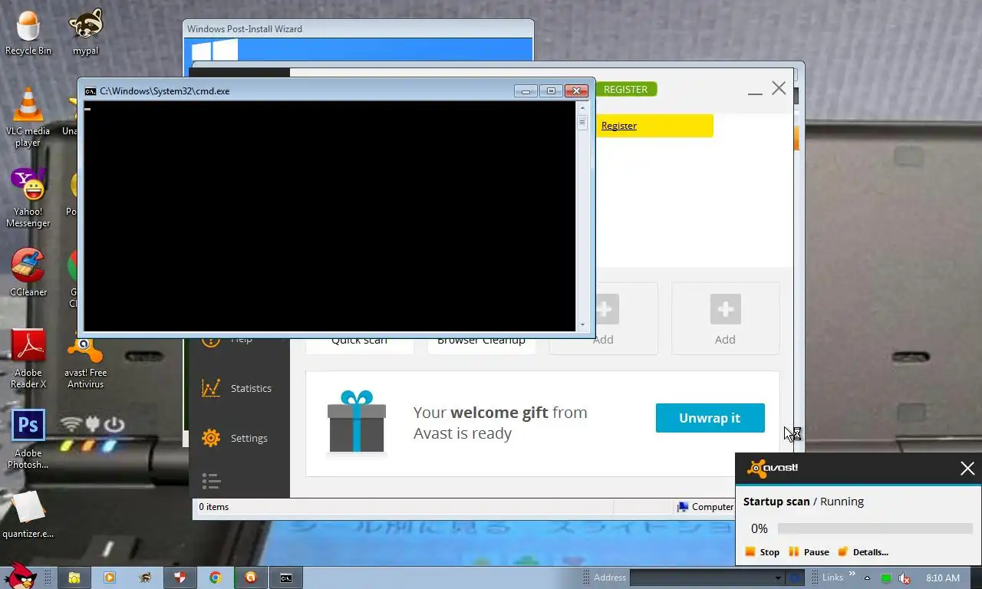Launch CCleaner from the desktop
Viewport: 982px width, 589px height.
(x=28, y=272)
